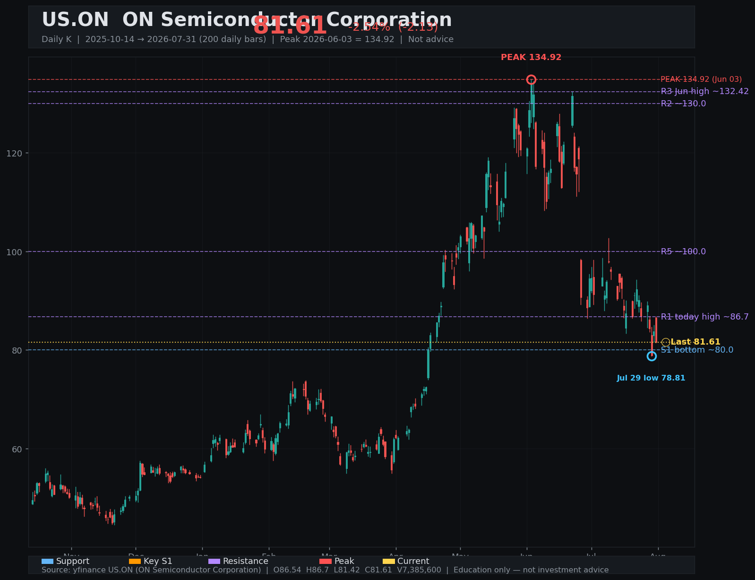Click the red Peak legend swatch
This screenshot has height=580, width=755.
[x=326, y=561]
